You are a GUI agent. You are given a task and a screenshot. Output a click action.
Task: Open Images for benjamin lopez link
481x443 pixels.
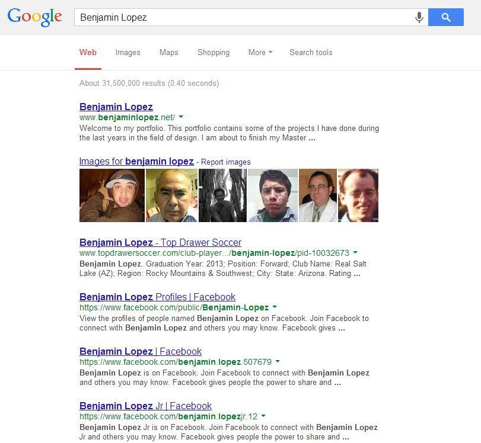point(136,162)
